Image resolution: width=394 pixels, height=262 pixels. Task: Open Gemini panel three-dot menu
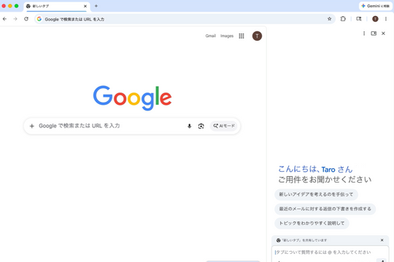click(x=364, y=33)
